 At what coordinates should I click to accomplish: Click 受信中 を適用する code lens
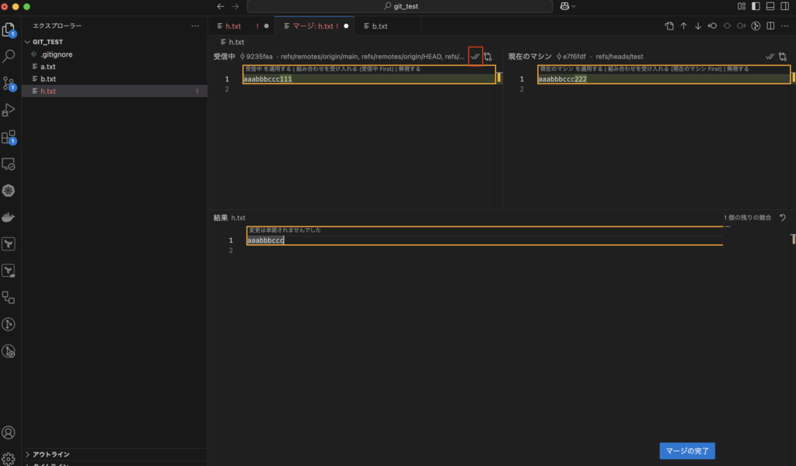click(268, 68)
